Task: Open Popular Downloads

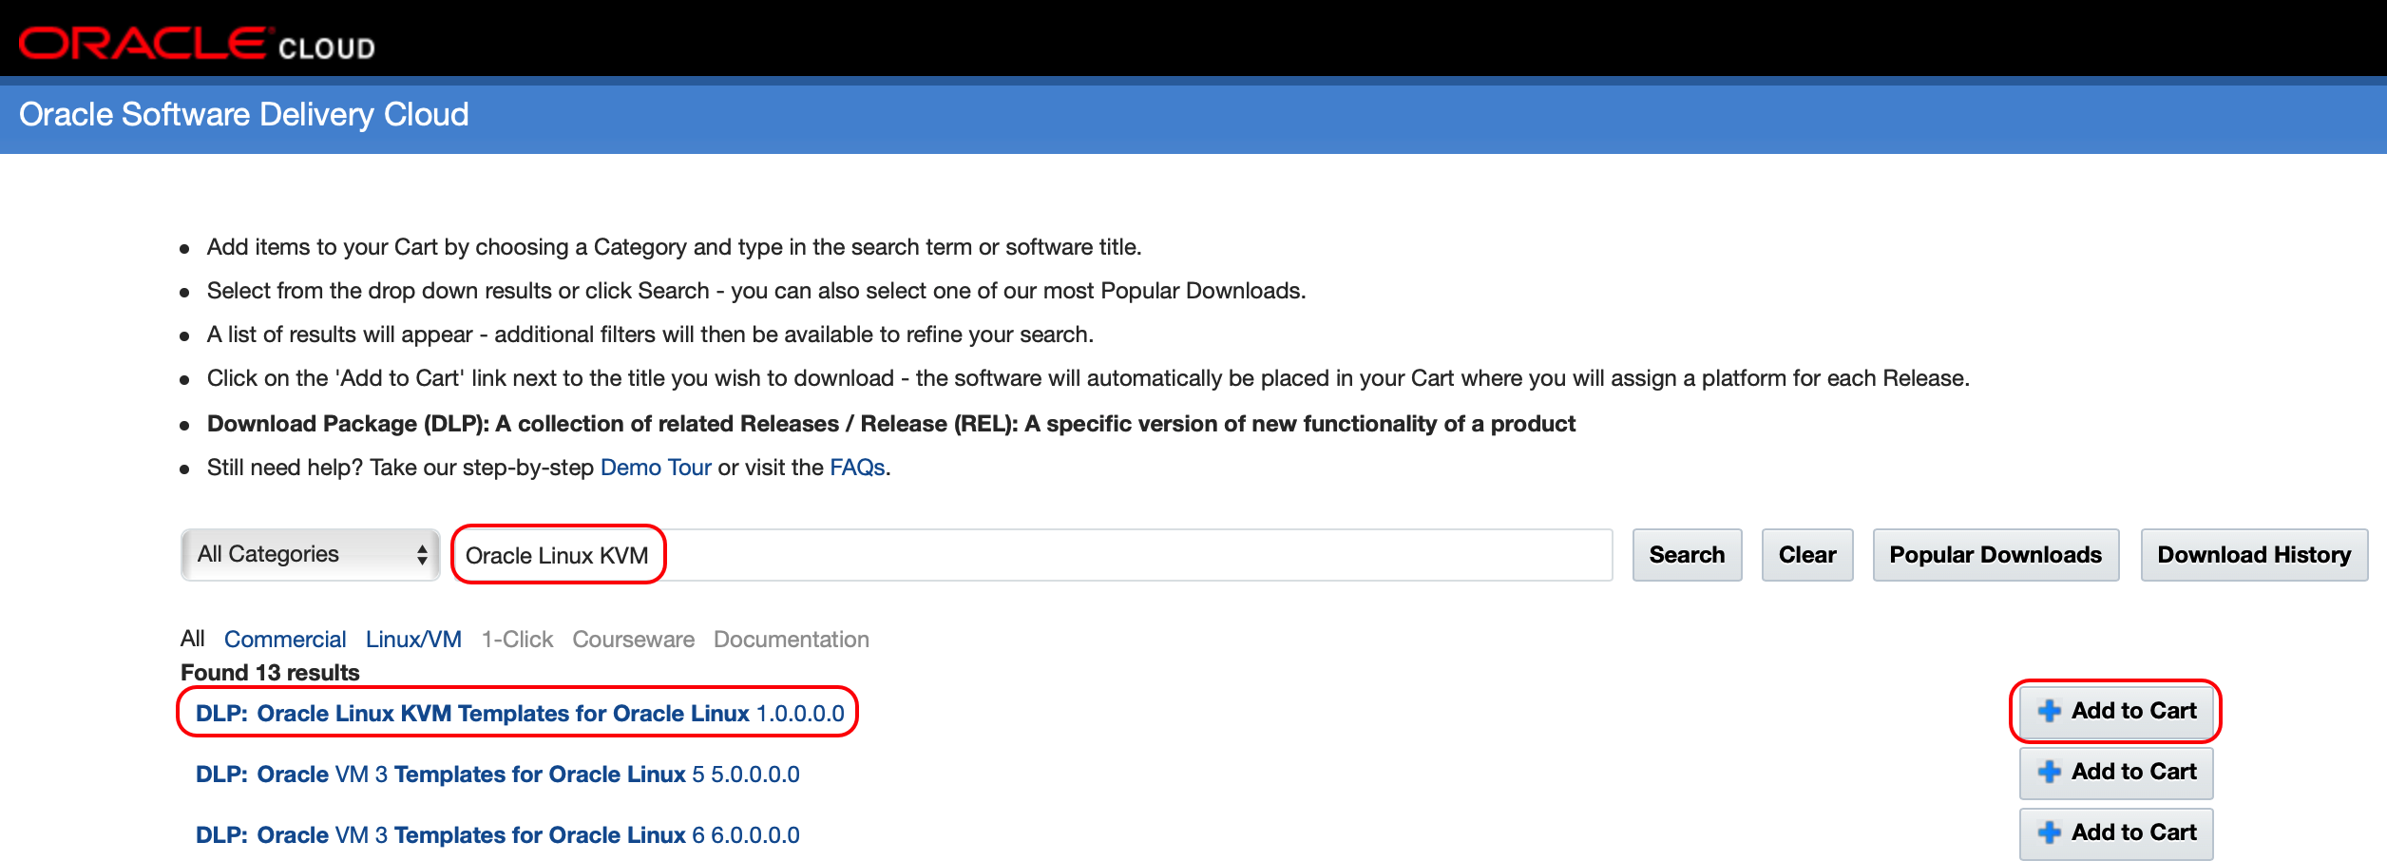Action: (x=1995, y=555)
